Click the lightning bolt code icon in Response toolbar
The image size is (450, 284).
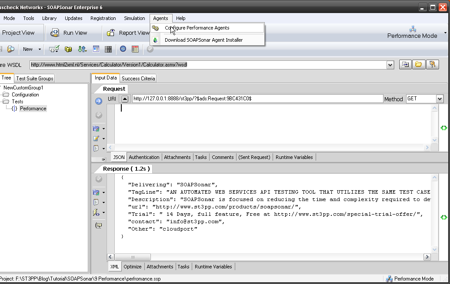[96, 212]
